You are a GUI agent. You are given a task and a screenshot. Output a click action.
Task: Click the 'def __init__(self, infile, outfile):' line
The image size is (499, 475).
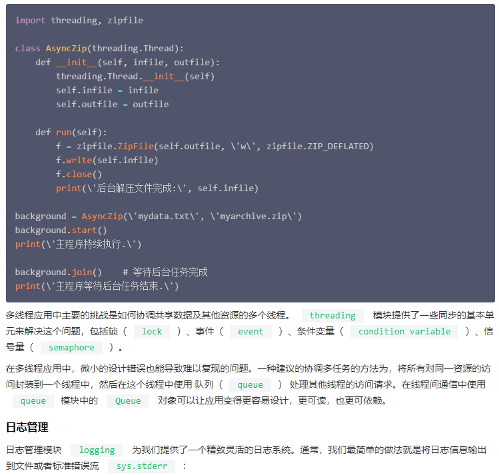128,63
